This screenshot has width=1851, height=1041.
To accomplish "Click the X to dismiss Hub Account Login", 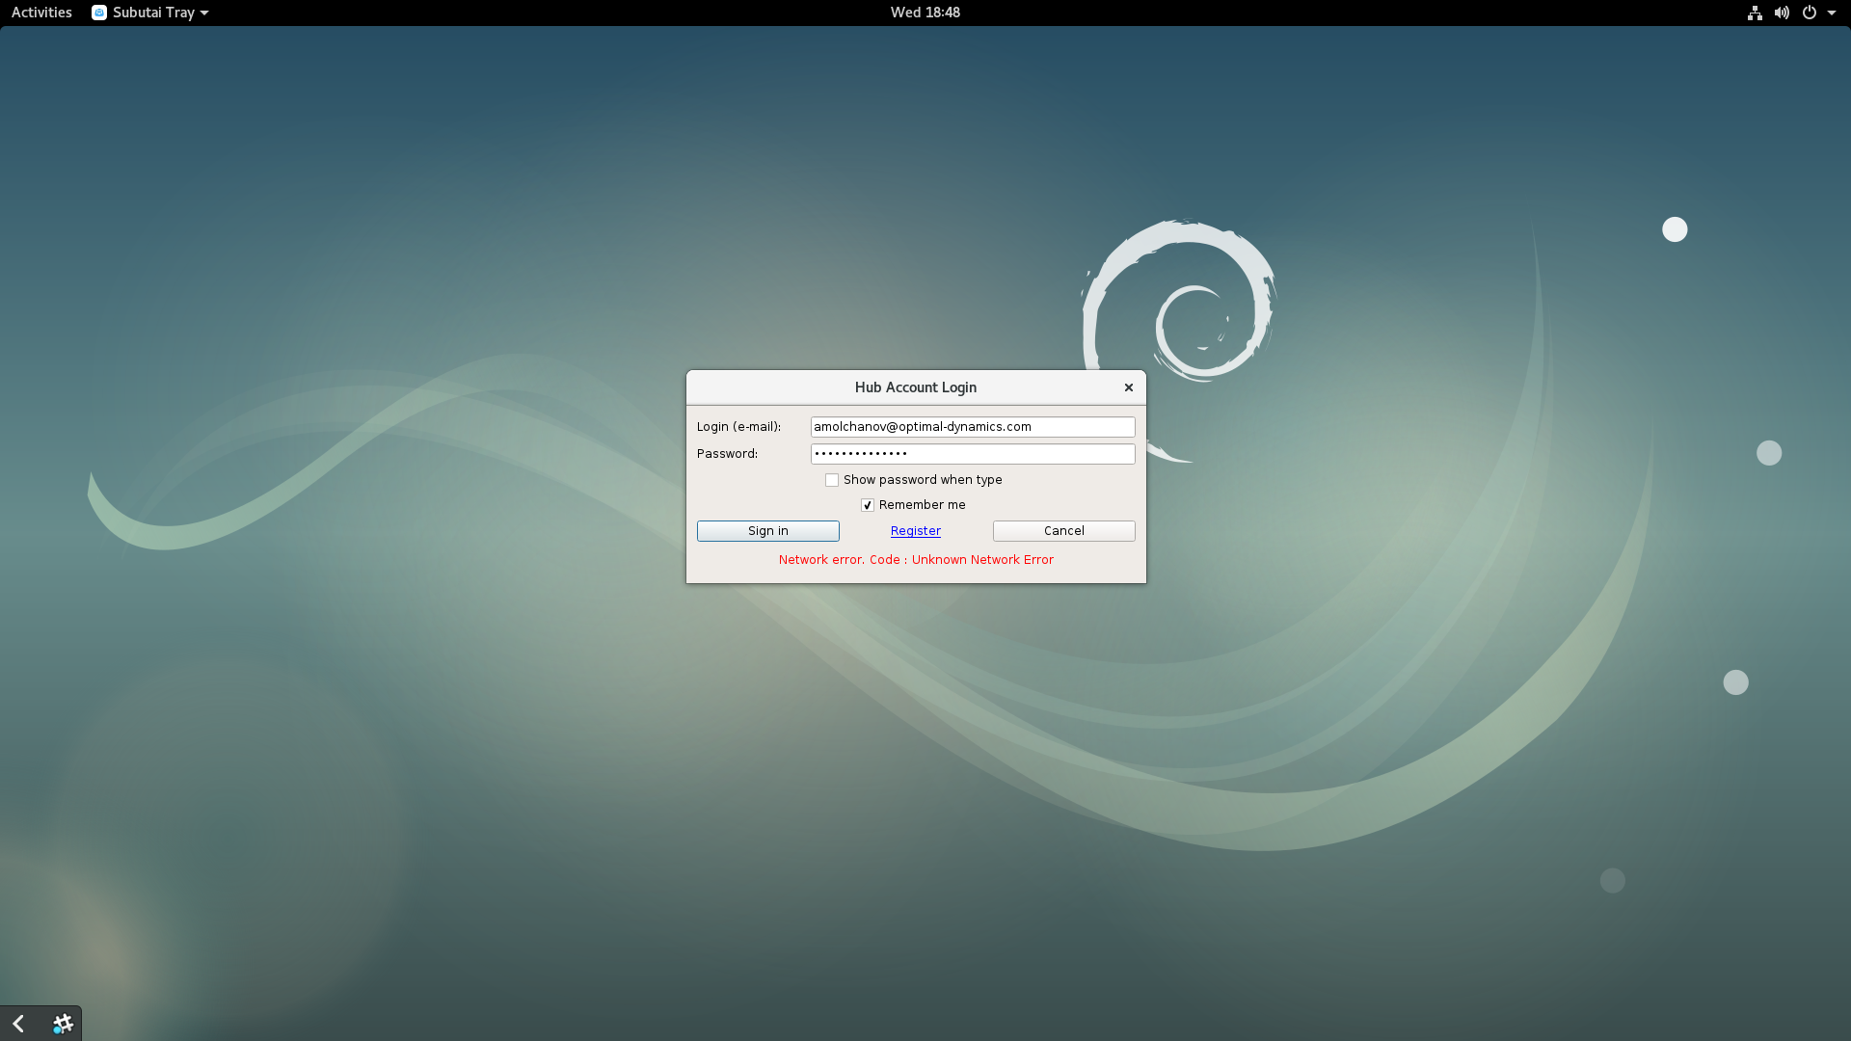I will pos(1127,387).
